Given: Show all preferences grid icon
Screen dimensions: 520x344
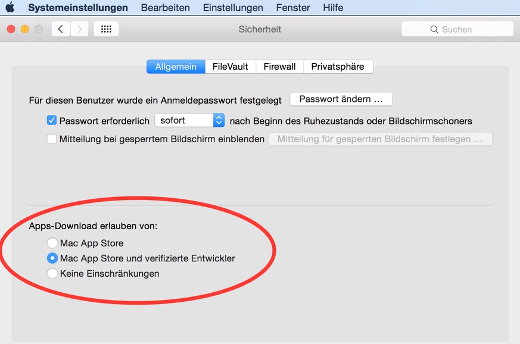Looking at the screenshot, I should [x=106, y=29].
